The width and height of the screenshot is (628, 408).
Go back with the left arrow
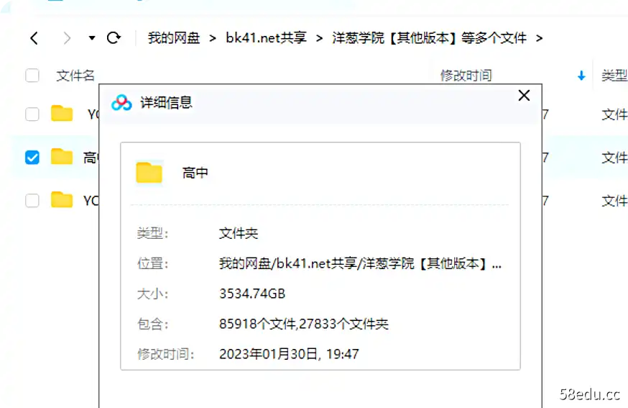click(34, 38)
